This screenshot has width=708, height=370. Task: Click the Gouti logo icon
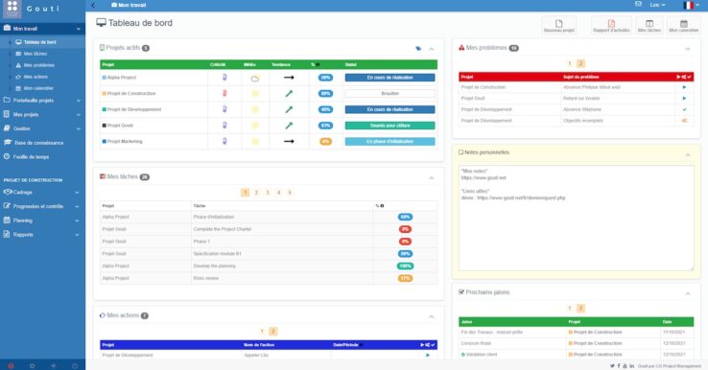click(12, 9)
